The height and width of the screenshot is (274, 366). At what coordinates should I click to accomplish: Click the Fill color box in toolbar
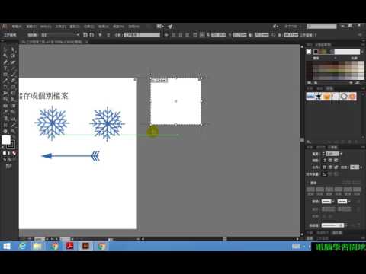[6, 140]
